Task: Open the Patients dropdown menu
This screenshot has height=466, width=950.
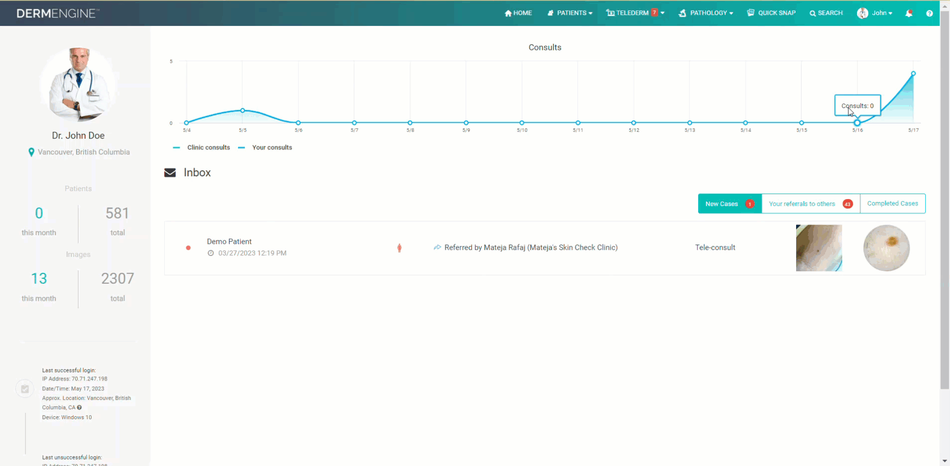Action: 570,13
